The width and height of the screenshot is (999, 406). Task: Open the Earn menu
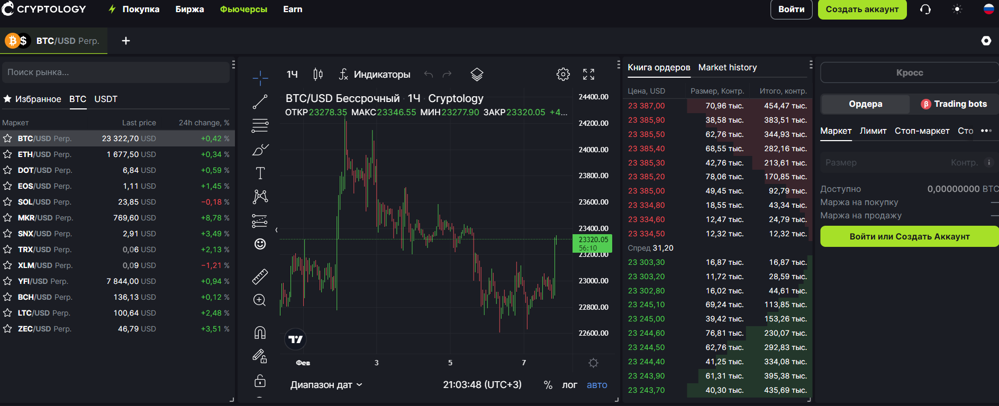pos(293,10)
